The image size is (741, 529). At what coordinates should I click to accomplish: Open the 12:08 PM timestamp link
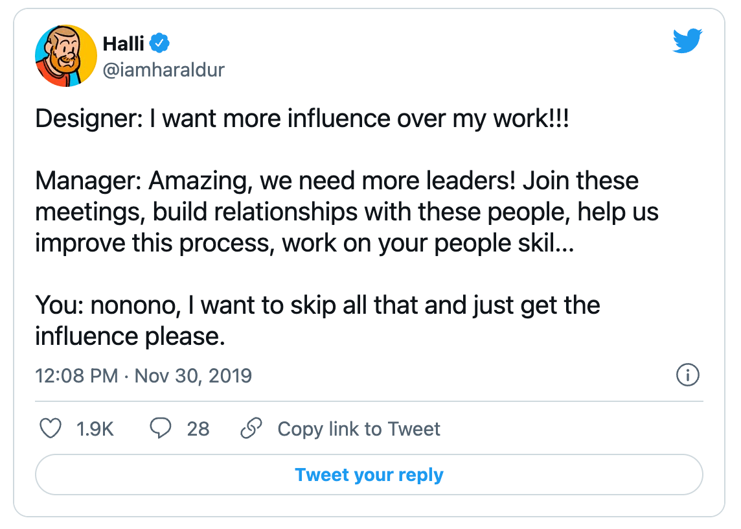76,376
